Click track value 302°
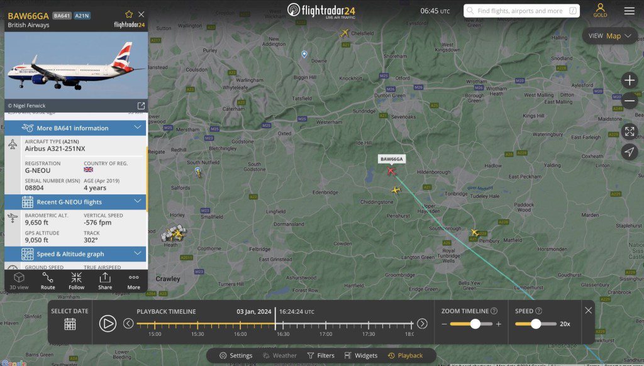 [x=91, y=240]
